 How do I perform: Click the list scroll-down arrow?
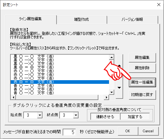(x=111, y=92)
